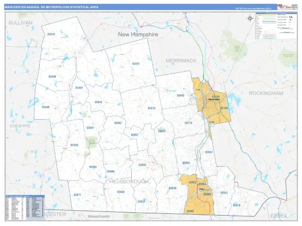Select ZIP code 03033
302x226 pixels.
(x=142, y=202)
